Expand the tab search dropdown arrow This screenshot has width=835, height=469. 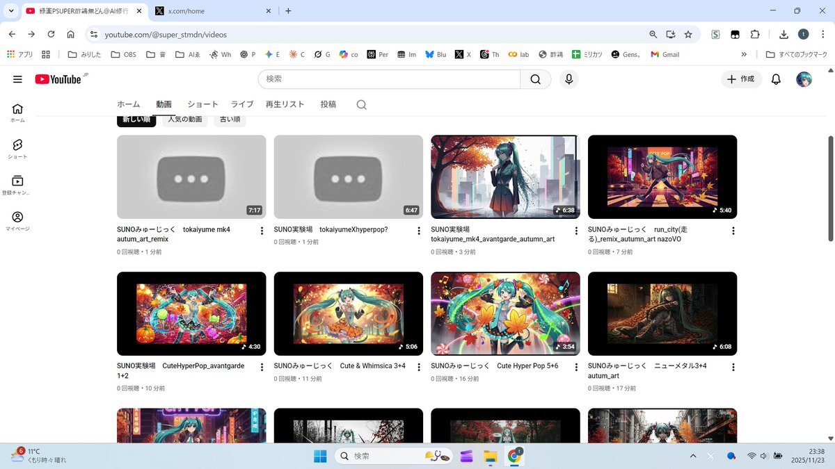(11, 10)
